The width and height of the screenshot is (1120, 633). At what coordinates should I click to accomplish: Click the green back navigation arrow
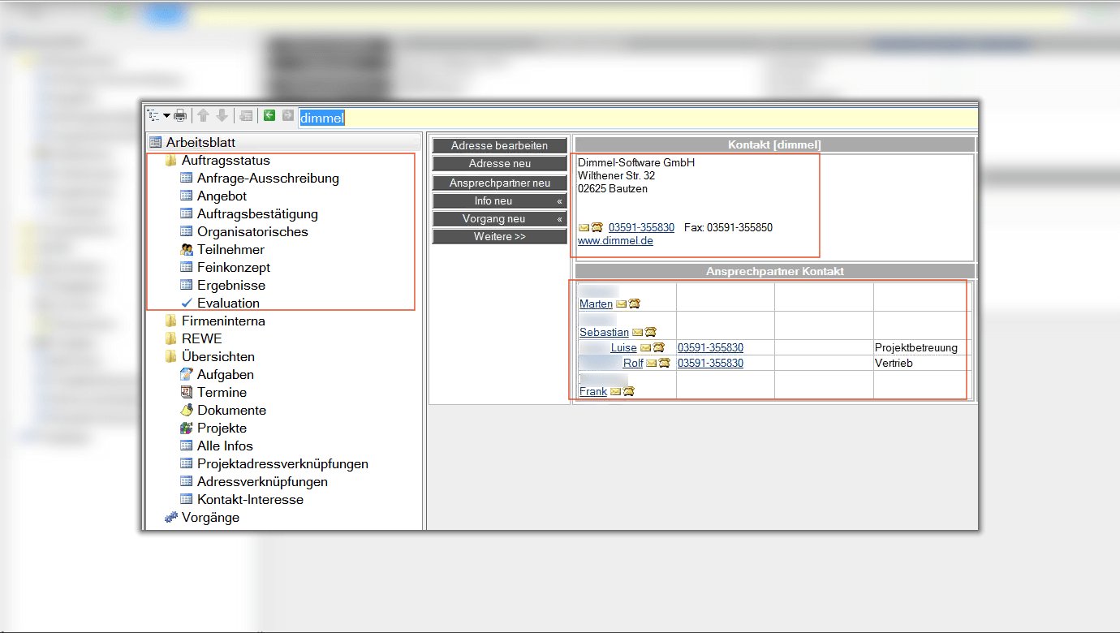point(269,116)
